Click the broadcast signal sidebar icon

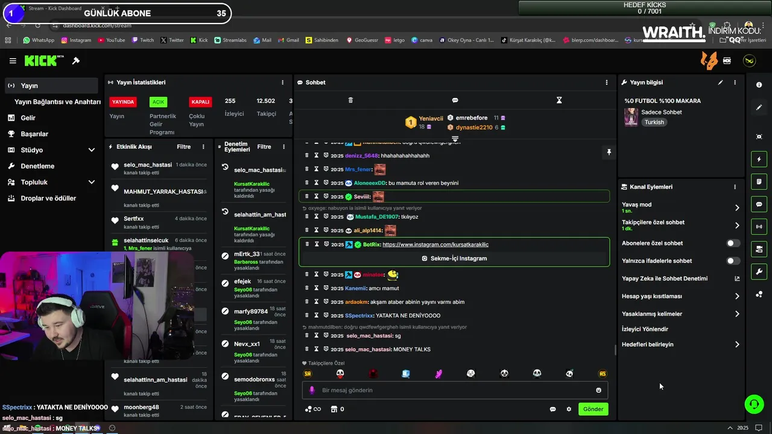pyautogui.click(x=759, y=227)
